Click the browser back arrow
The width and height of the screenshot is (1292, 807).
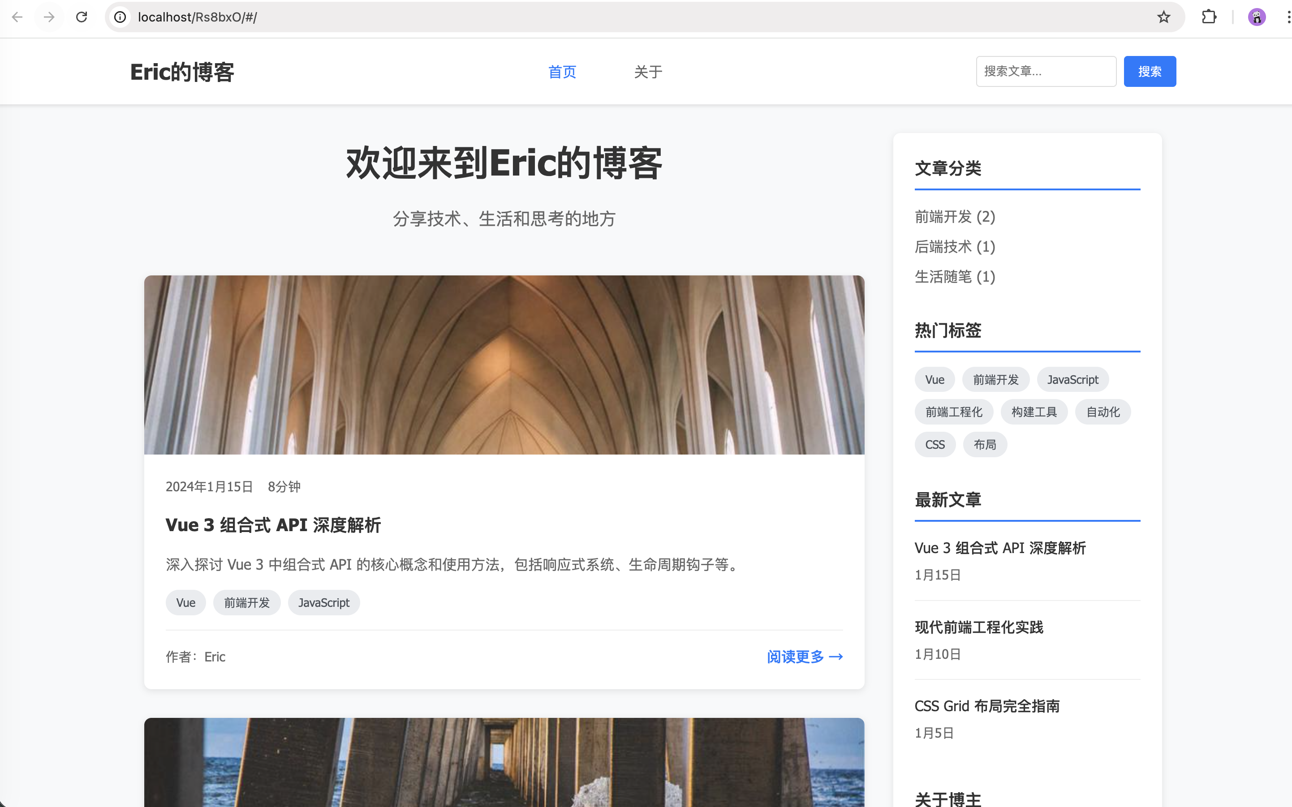pos(17,17)
